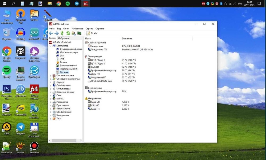Screen dimensions: 266x160
Task: Click the users icon in AIDA64 toolbar
Action: [x=74, y=33]
